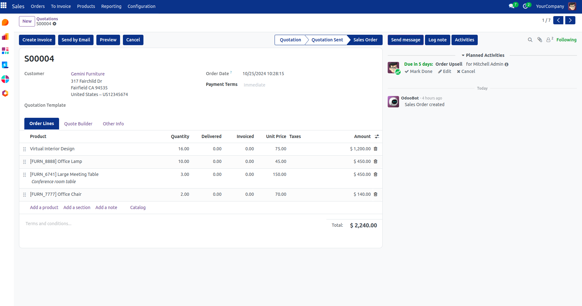Open conversations chat bubble icon
The image size is (582, 306).
[512, 6]
